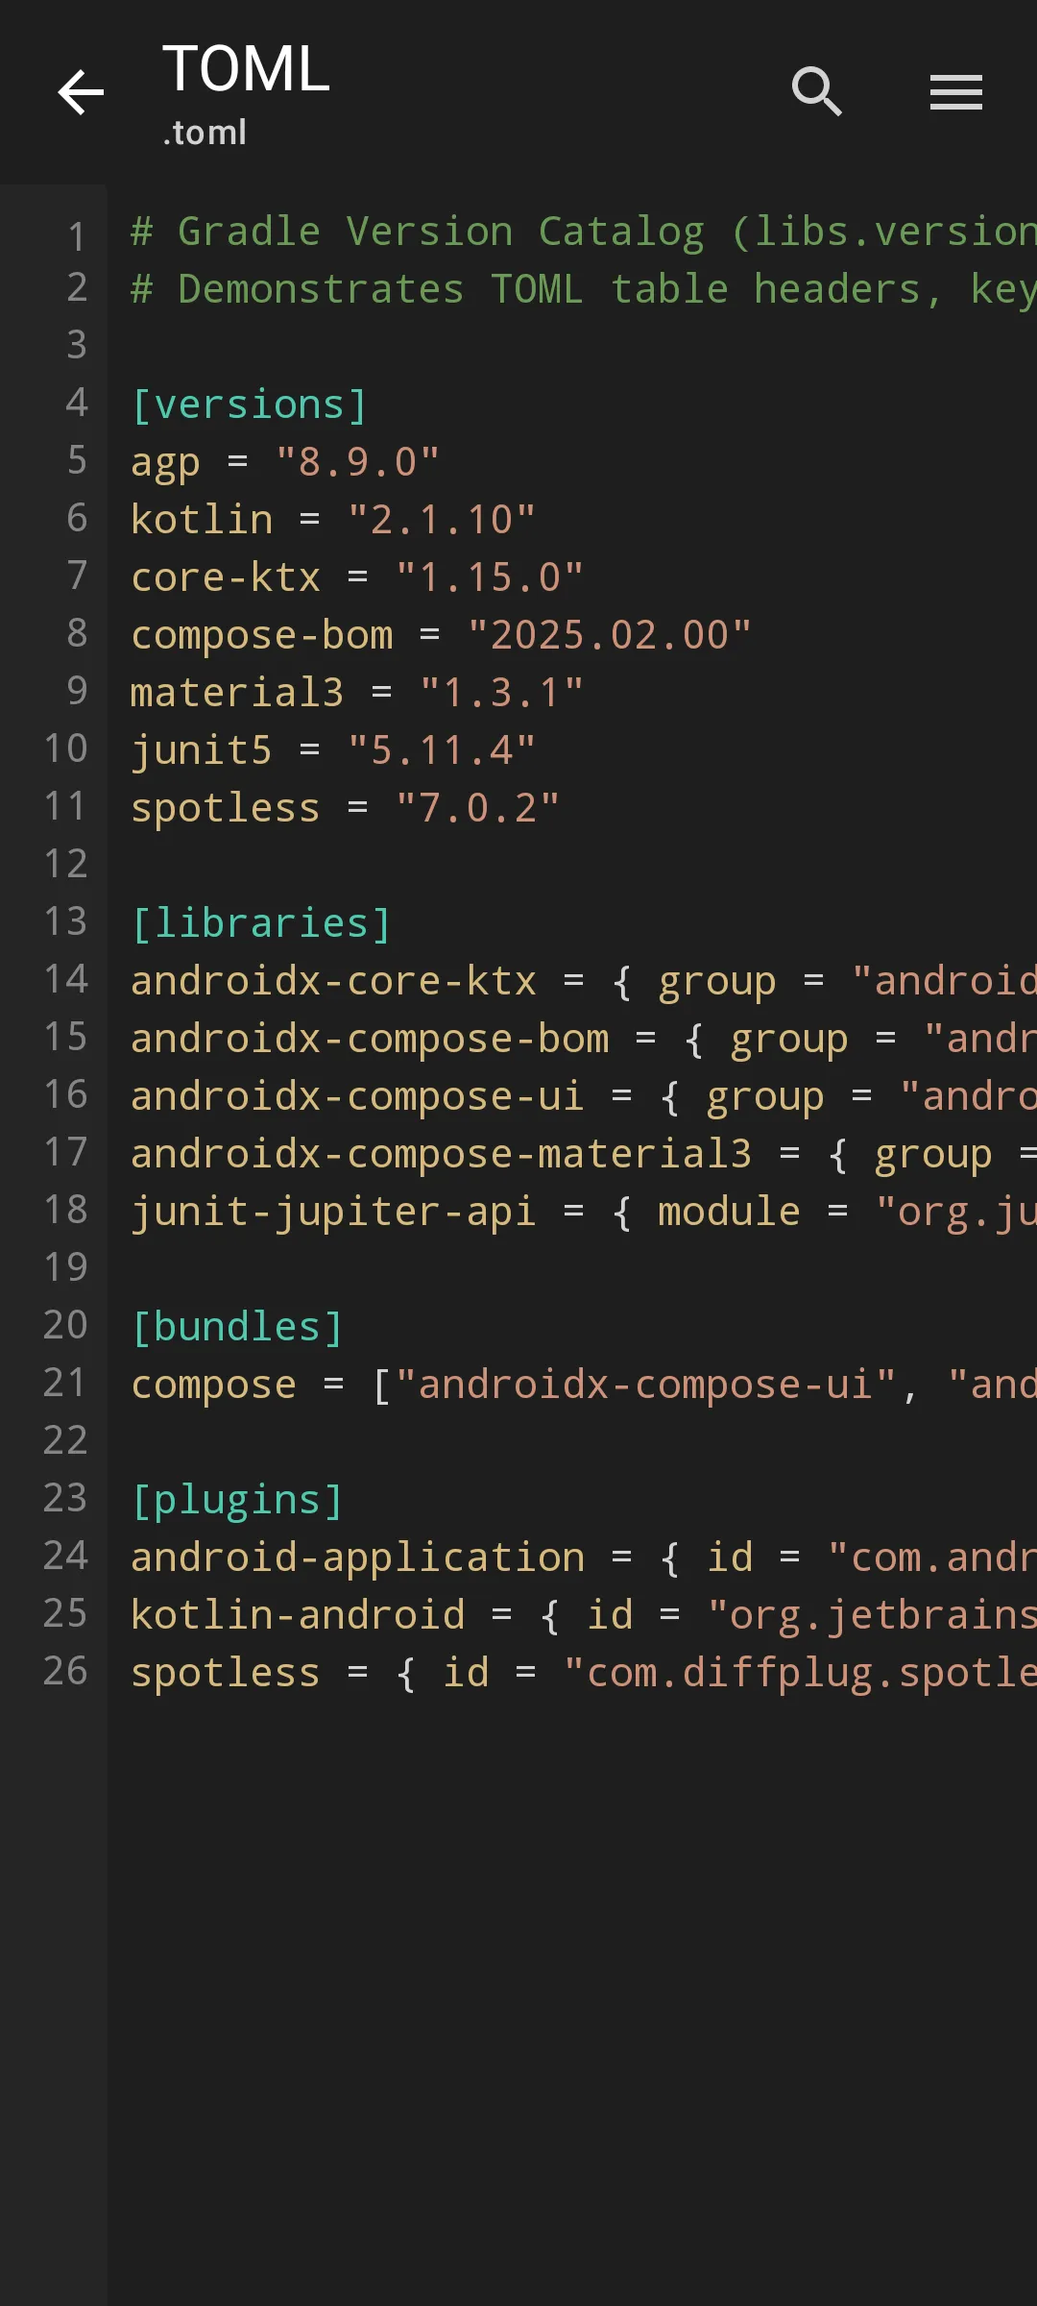This screenshot has width=1037, height=2306.
Task: Click the android-application plugin entry
Action: 584,1558
